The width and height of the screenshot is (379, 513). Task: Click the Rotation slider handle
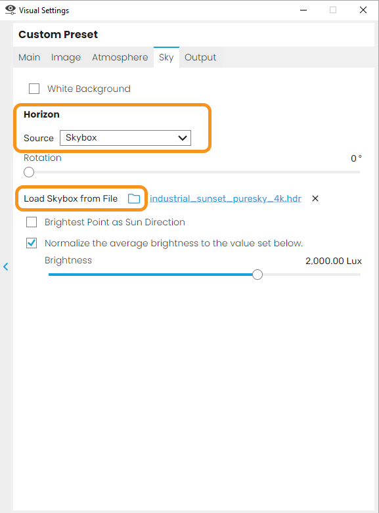29,172
